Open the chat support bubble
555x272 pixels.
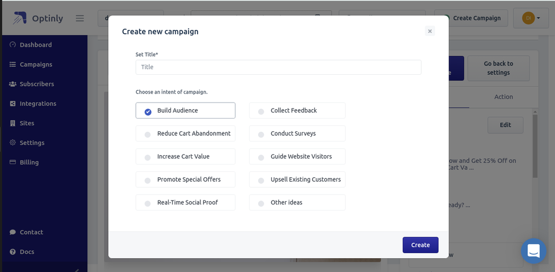[x=533, y=251]
